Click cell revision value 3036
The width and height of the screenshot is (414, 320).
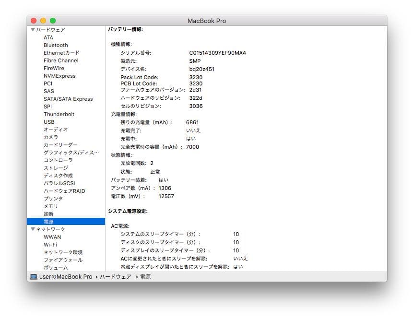pyautogui.click(x=196, y=106)
